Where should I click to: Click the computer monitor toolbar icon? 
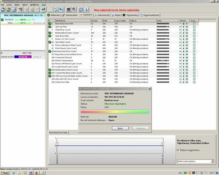[x=68, y=10]
